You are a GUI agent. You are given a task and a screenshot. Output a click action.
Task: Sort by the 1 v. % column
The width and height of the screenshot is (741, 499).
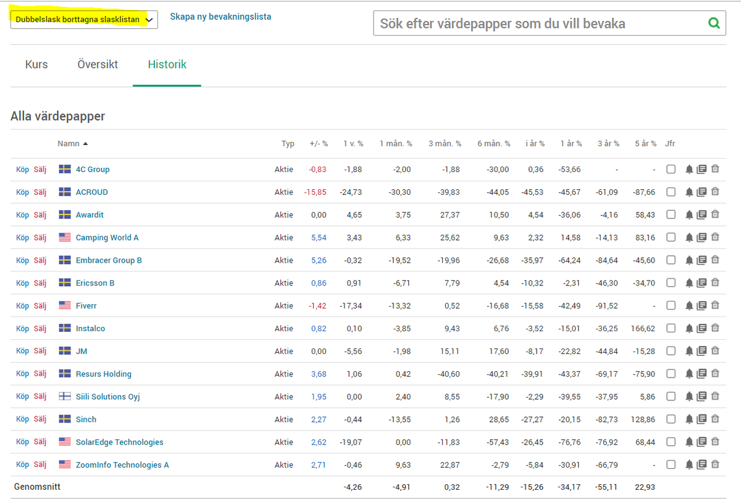(x=353, y=144)
